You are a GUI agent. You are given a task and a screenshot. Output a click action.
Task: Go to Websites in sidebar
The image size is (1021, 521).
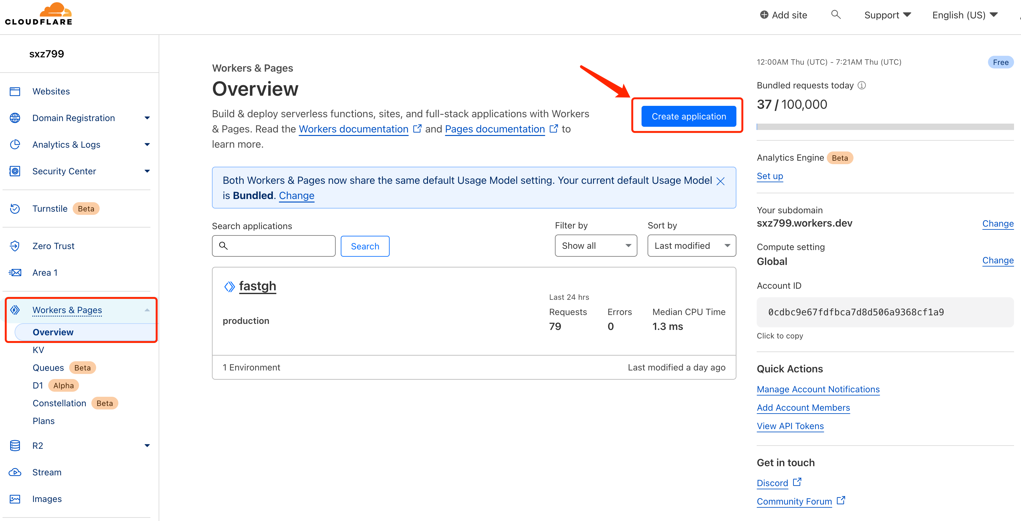(x=51, y=92)
